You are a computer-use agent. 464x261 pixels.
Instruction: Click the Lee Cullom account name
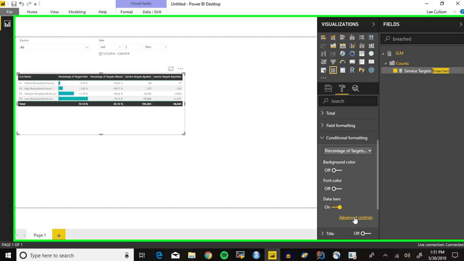click(436, 12)
